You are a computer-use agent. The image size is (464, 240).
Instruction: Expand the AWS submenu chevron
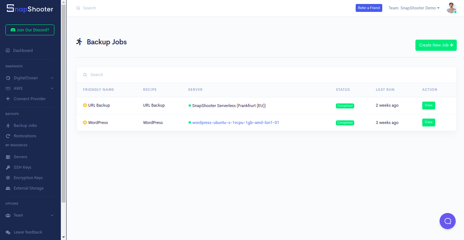coord(52,88)
